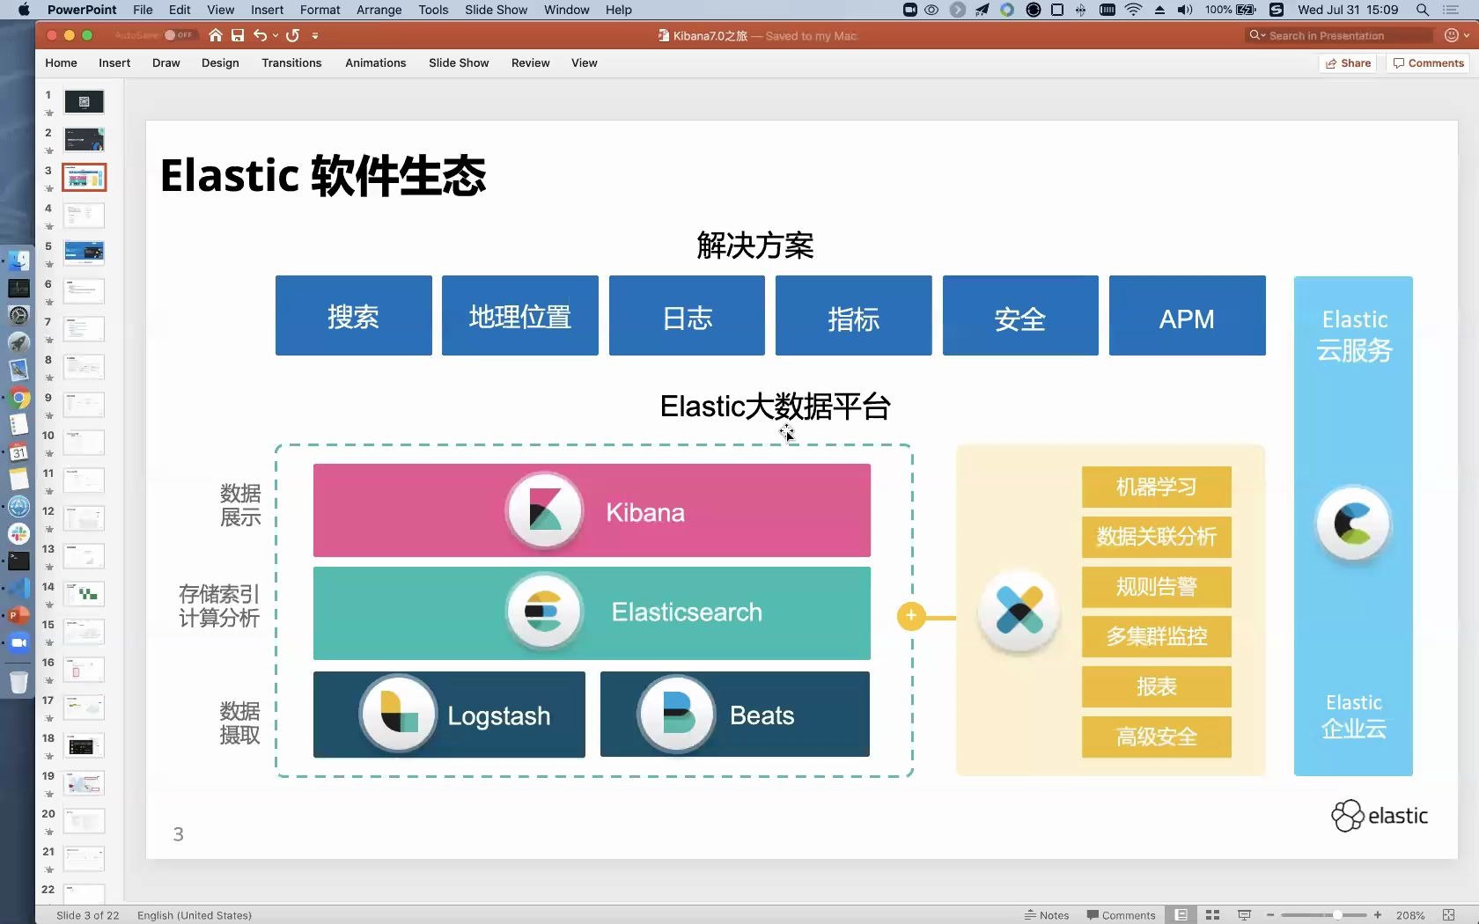Click the Elasticsearch logo icon on slide
The width and height of the screenshot is (1479, 924).
pyautogui.click(x=544, y=612)
